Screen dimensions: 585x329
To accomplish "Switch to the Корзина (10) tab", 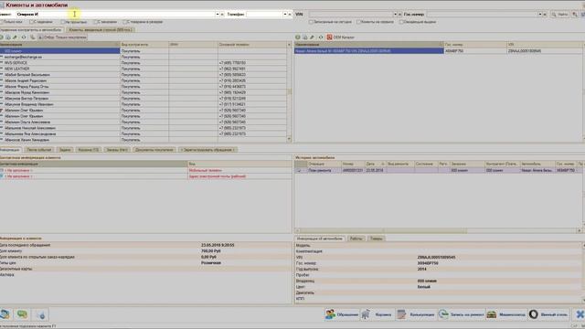I will (x=89, y=150).
